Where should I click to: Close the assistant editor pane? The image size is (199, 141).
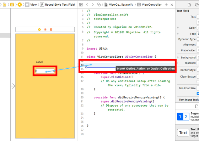tap(172, 5)
